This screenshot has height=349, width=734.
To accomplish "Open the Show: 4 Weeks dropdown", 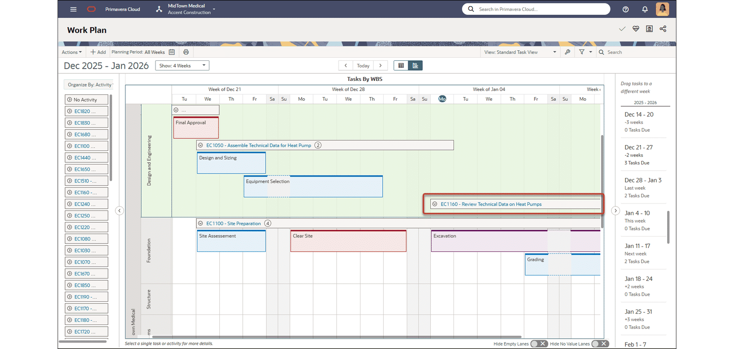I will 182,66.
